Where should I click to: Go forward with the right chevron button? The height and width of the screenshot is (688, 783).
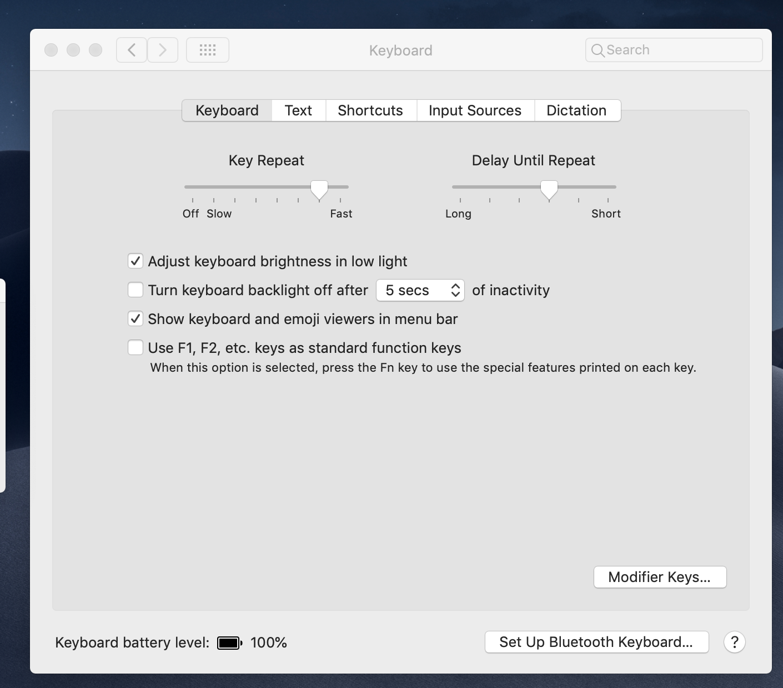pyautogui.click(x=163, y=50)
